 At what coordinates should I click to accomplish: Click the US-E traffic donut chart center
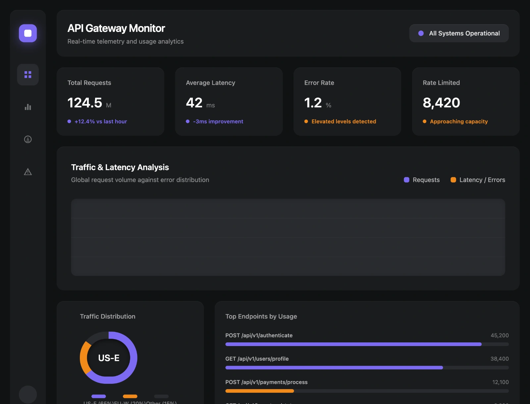(x=109, y=358)
